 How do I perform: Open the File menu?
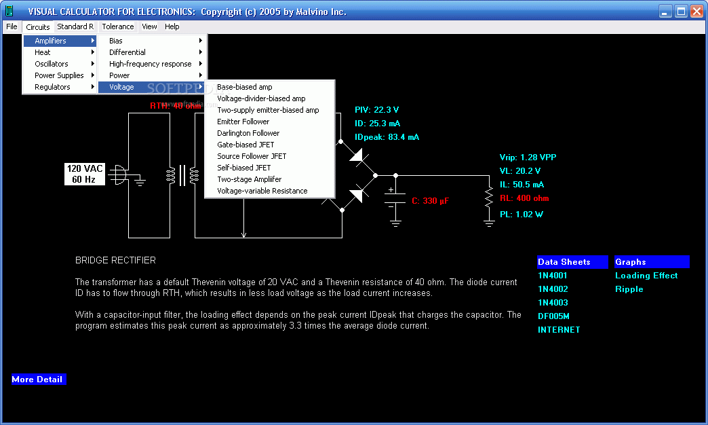pos(12,26)
